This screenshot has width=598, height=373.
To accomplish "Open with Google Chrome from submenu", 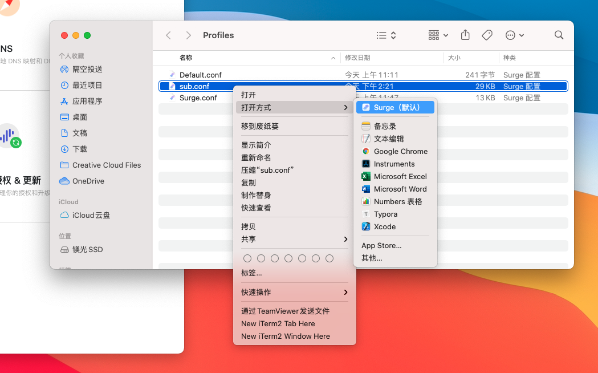I will [x=400, y=152].
